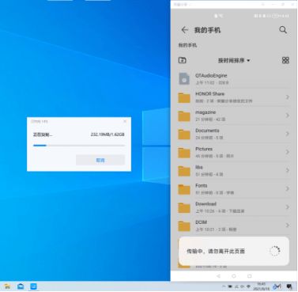Image resolution: width=298 pixels, height=292 pixels.
Task: Open the taskbar clock and date
Action: 261,286
